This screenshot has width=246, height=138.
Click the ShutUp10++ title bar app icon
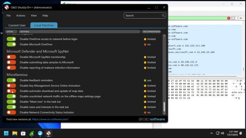pos(7,7)
